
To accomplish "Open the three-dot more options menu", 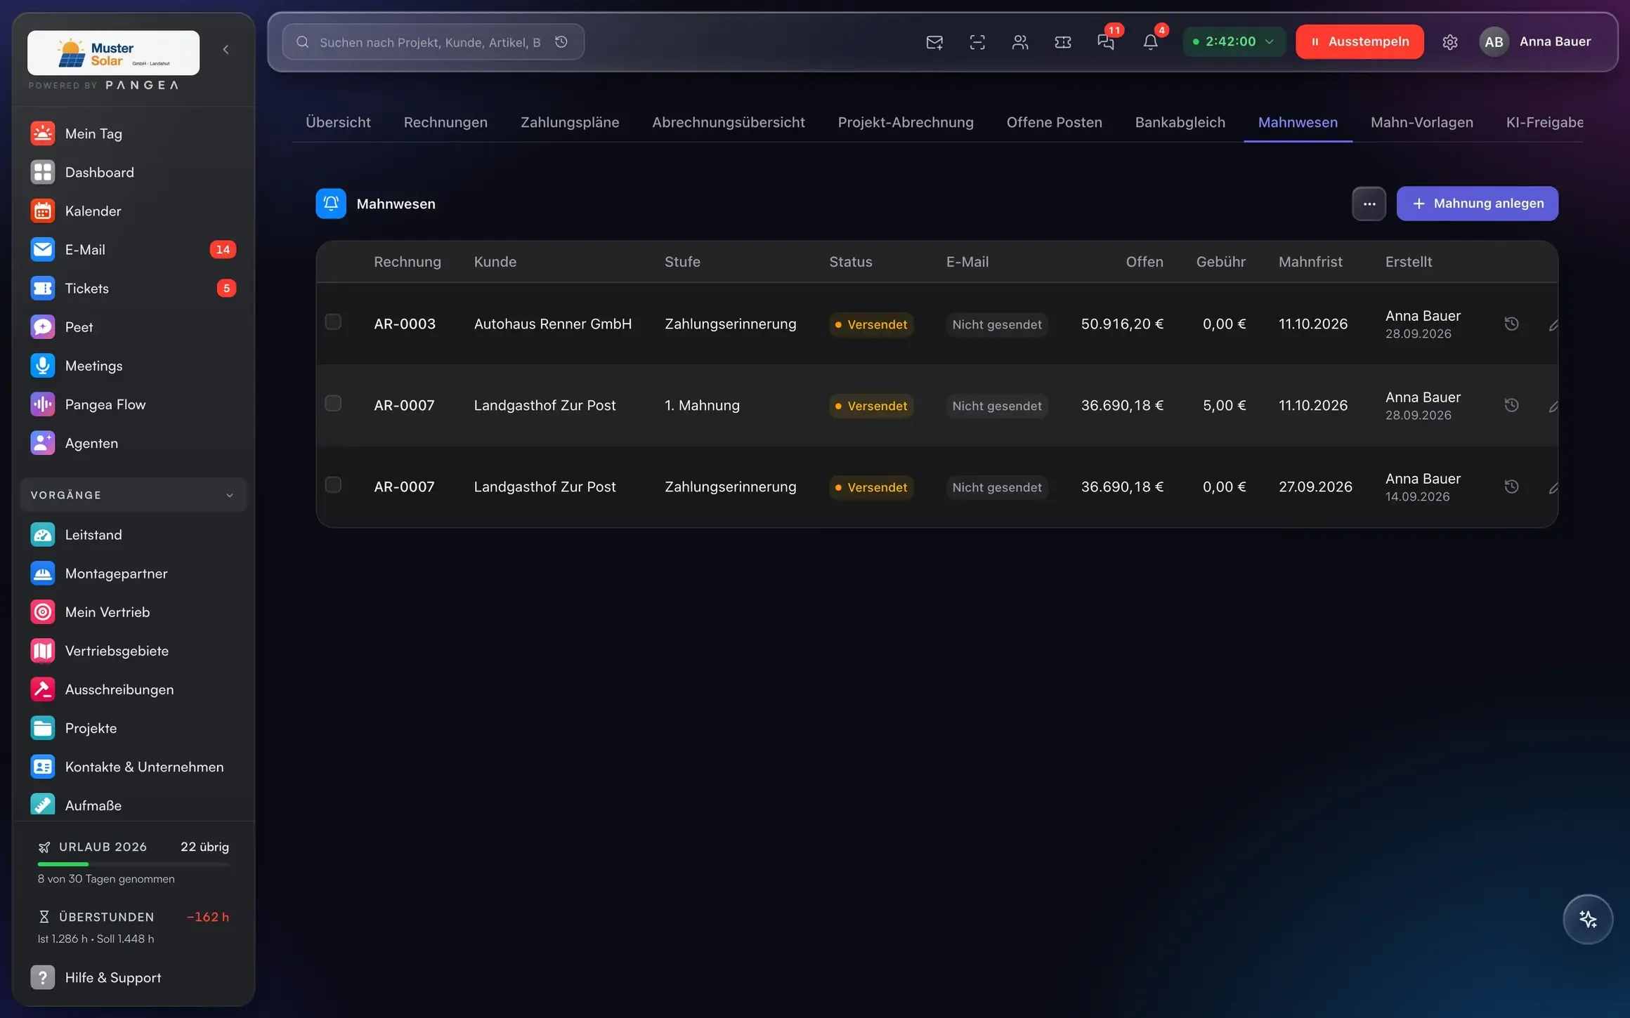I will 1369,204.
